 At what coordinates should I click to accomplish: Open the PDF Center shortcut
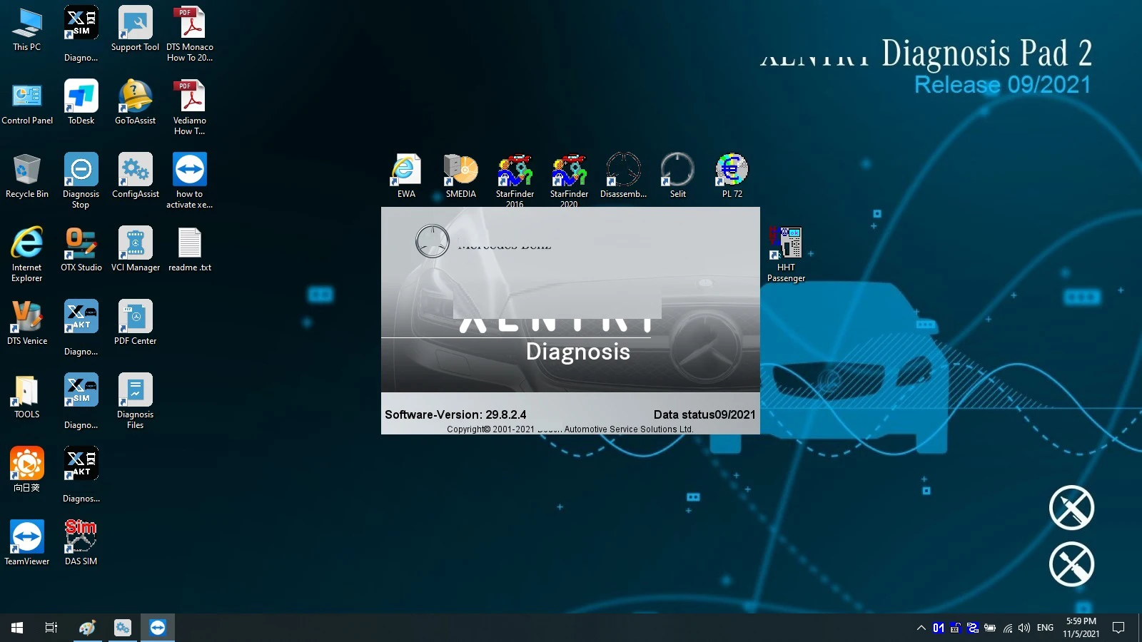click(x=136, y=324)
